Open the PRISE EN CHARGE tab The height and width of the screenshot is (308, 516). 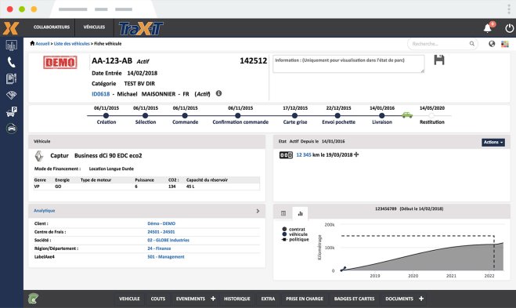point(305,299)
